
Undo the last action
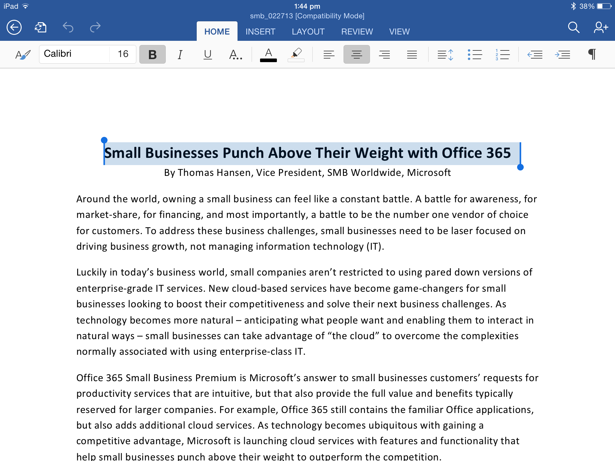[68, 28]
